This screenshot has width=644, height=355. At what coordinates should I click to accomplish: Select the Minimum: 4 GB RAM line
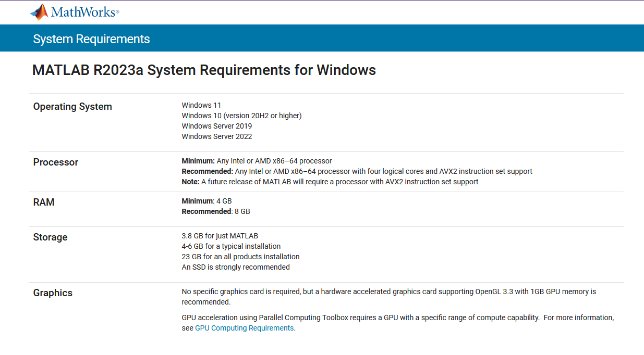click(x=206, y=201)
